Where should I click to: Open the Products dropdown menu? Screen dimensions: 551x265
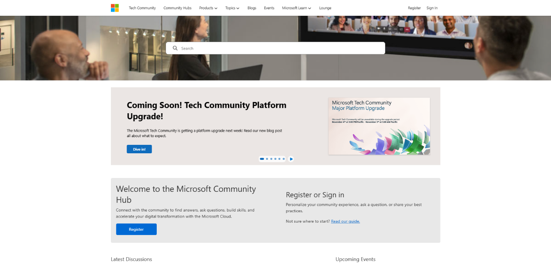pyautogui.click(x=208, y=8)
